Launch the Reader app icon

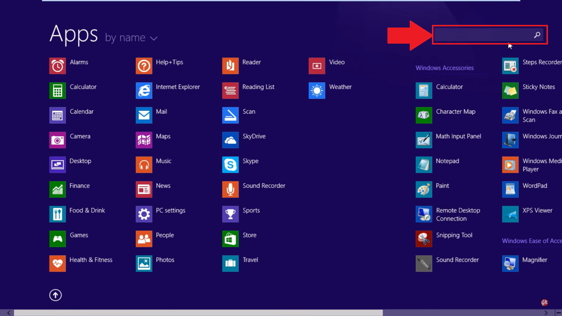click(230, 66)
